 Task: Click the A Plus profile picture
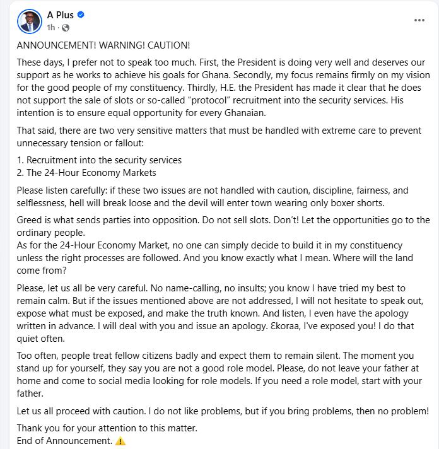[29, 21]
